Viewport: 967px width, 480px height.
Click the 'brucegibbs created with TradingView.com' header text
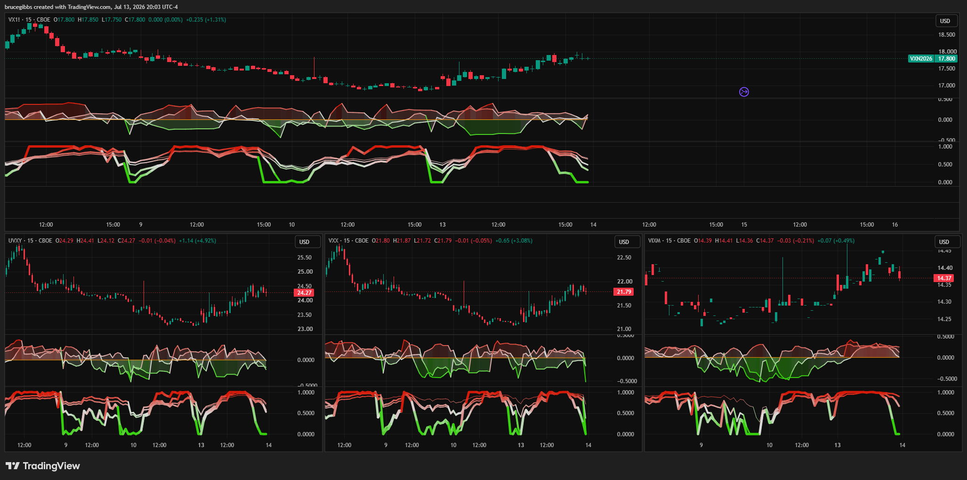click(x=58, y=7)
